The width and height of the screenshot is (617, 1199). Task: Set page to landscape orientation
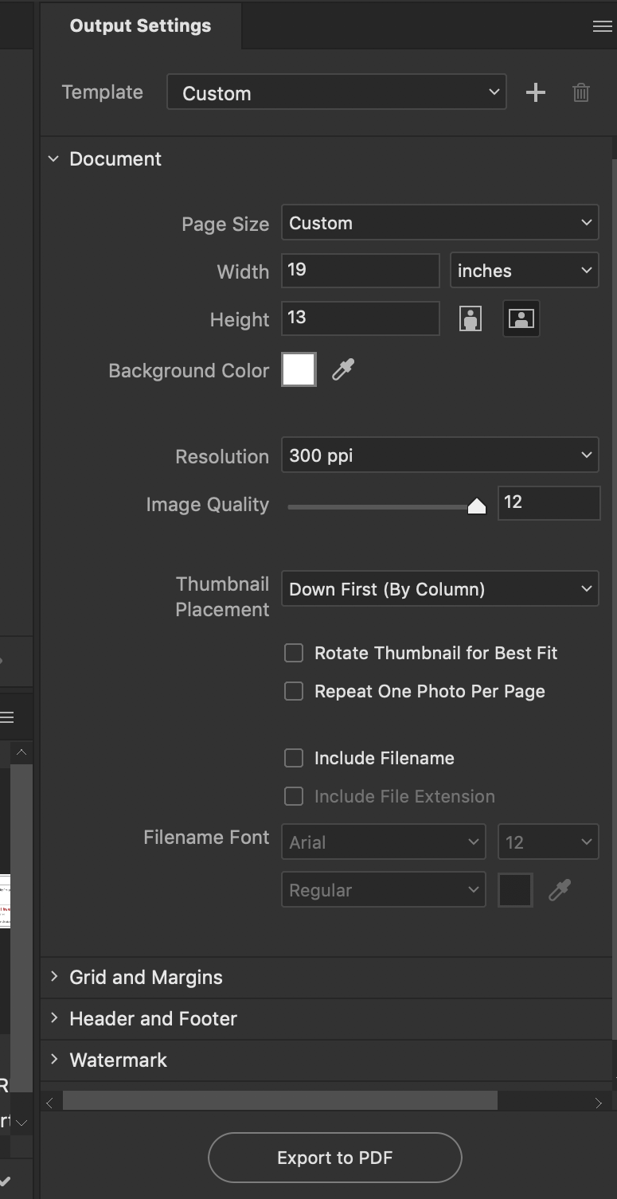coord(521,319)
